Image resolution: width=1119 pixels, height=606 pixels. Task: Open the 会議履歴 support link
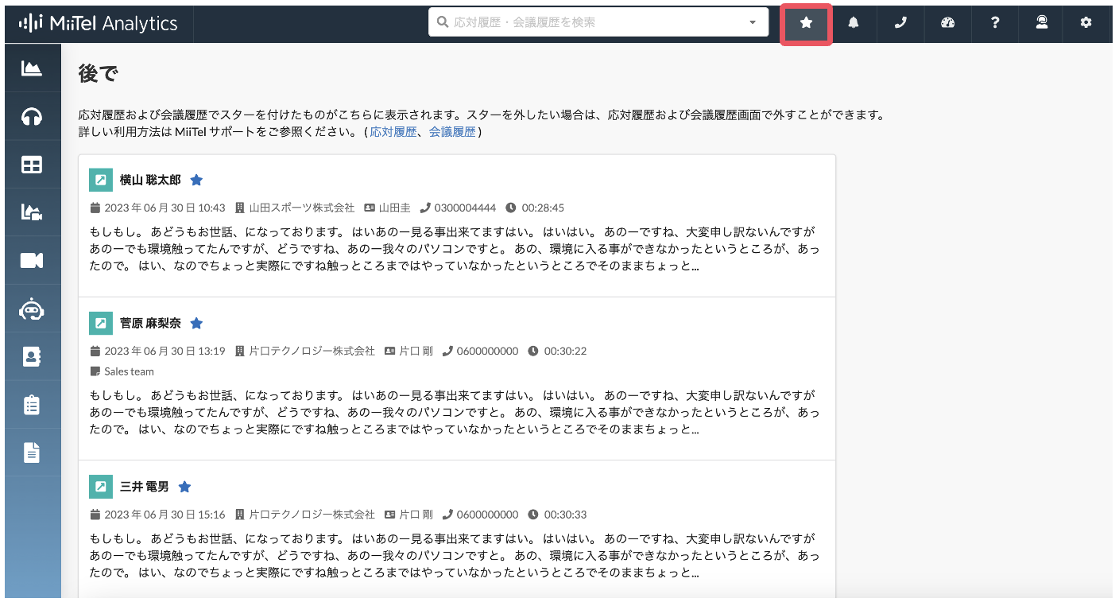click(x=452, y=132)
